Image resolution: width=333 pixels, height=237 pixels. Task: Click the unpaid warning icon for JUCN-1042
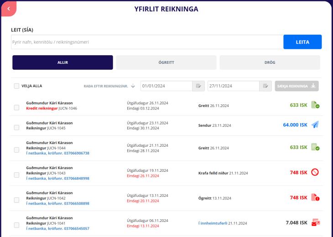tap(315, 198)
